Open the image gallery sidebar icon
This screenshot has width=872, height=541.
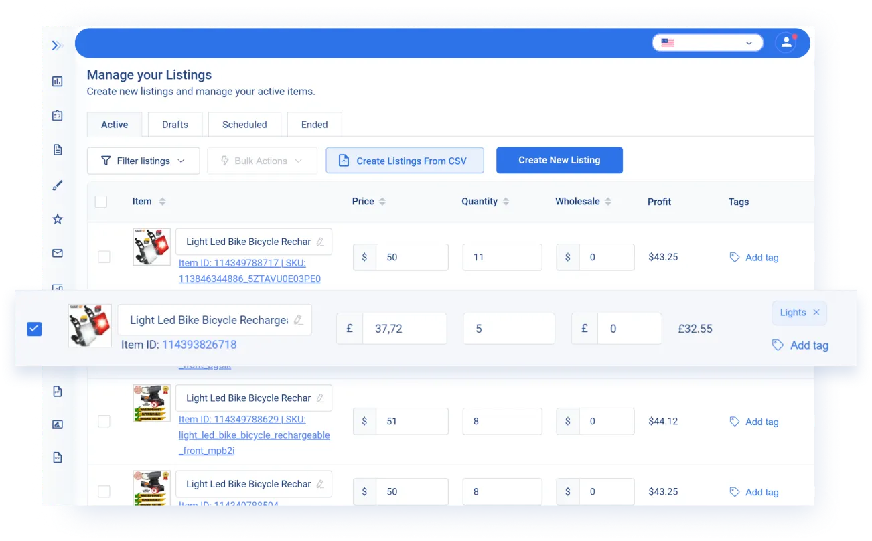pyautogui.click(x=57, y=424)
